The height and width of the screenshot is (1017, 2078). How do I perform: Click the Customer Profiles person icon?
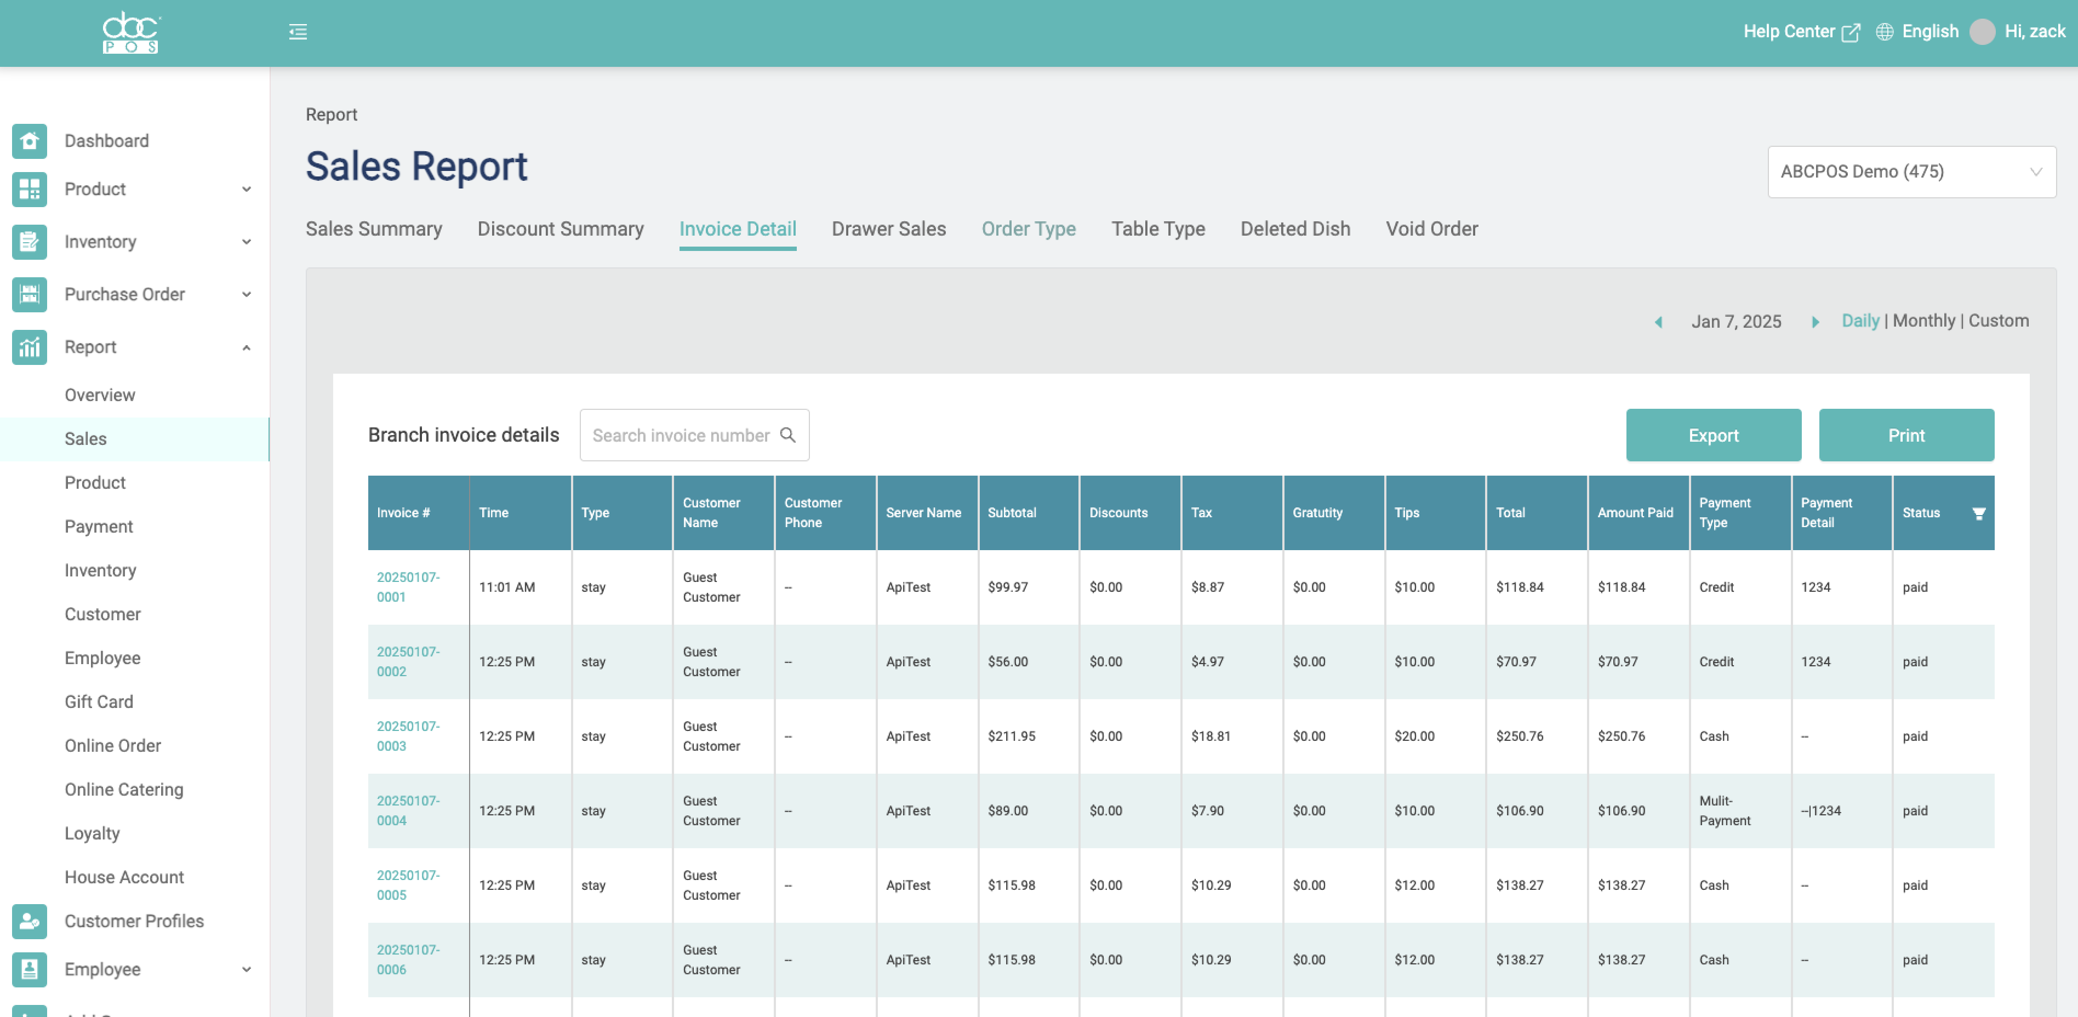(x=30, y=921)
